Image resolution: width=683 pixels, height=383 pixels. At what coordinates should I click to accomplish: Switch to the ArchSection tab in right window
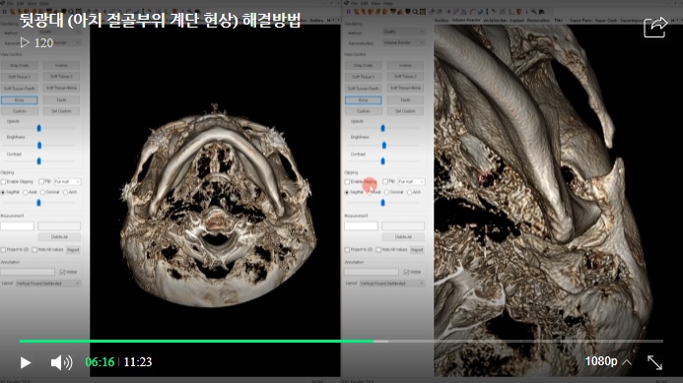[x=496, y=21]
